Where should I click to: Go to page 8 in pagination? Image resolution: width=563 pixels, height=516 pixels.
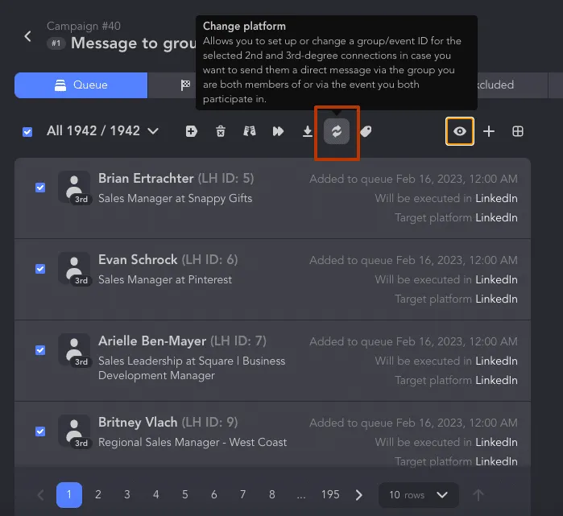(271, 495)
